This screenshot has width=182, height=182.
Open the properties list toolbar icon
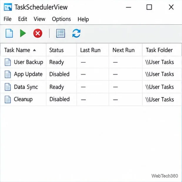pos(61,33)
